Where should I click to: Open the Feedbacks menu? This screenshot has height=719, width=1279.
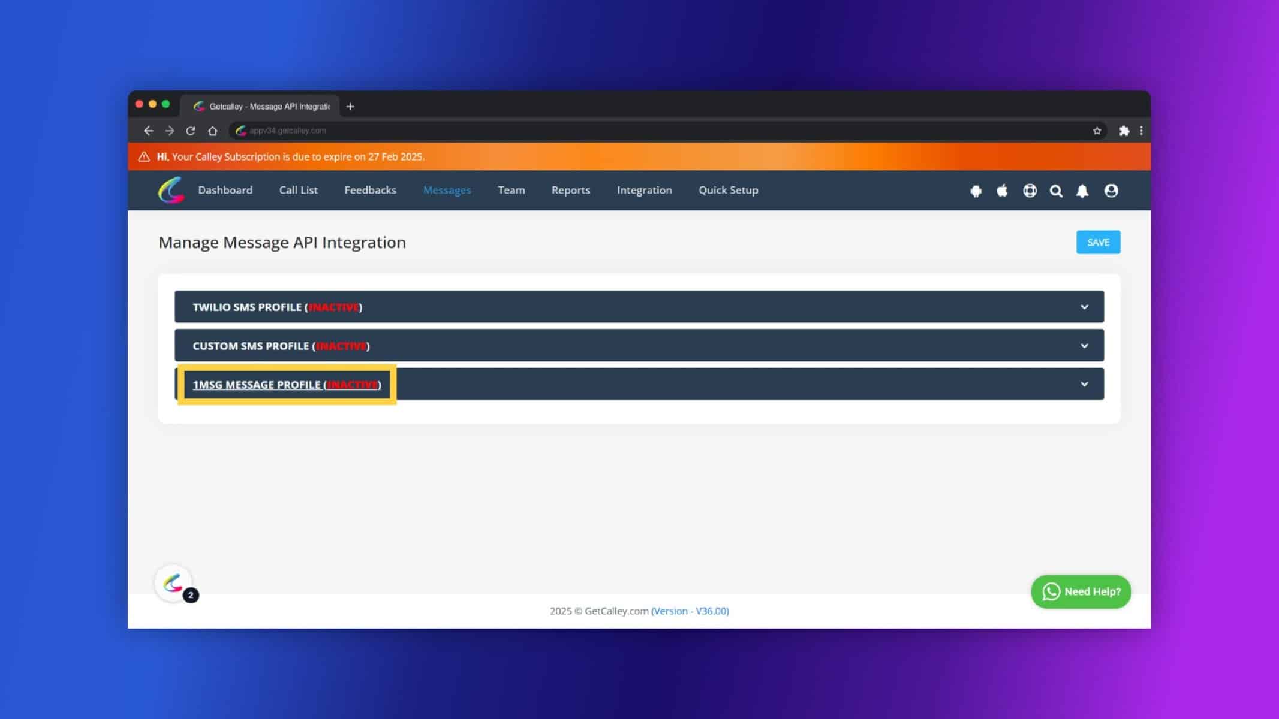click(x=371, y=190)
